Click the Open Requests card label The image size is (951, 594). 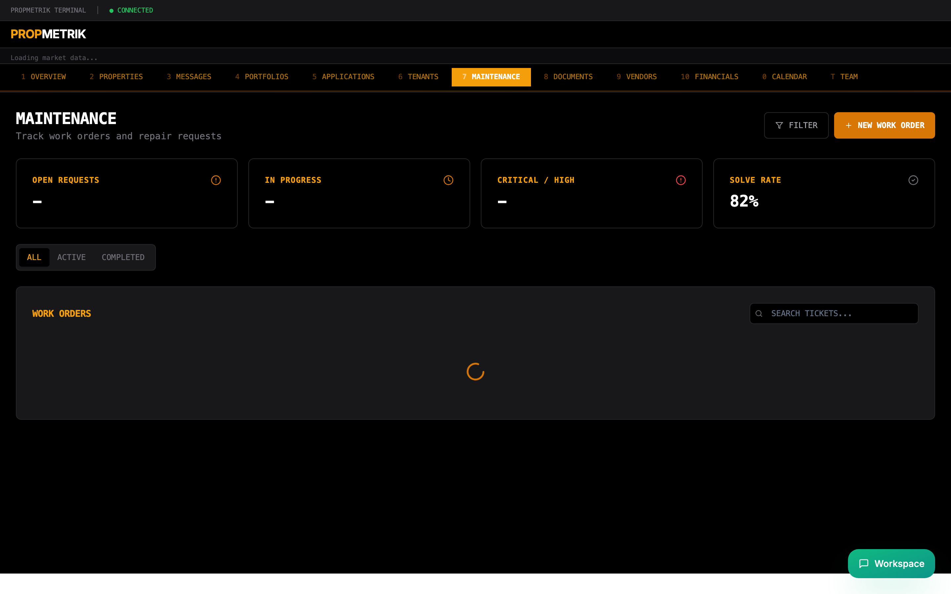click(66, 180)
